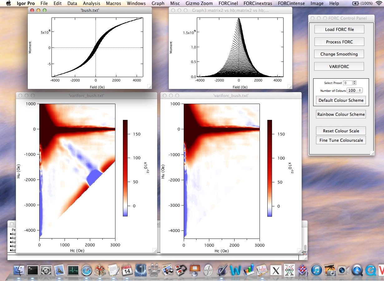Screen dimensions: 384x281
Task: Launch EXPGUI from the dock
Action: click(x=289, y=270)
